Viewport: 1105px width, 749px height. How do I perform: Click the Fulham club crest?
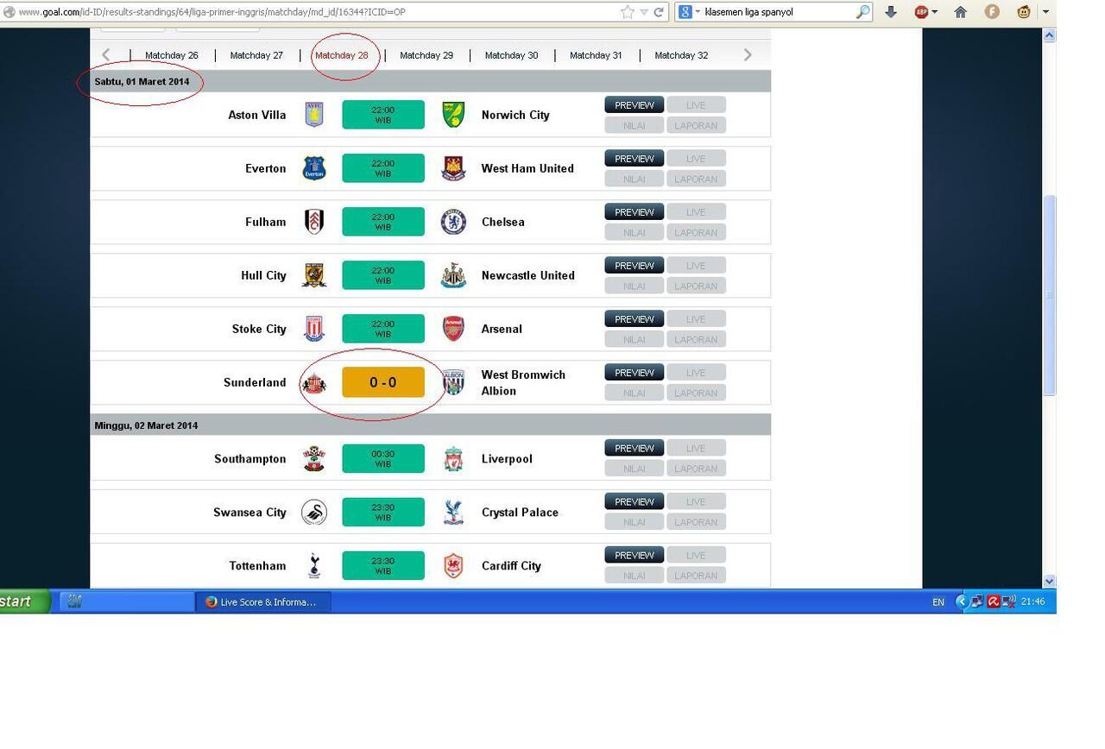tap(314, 222)
